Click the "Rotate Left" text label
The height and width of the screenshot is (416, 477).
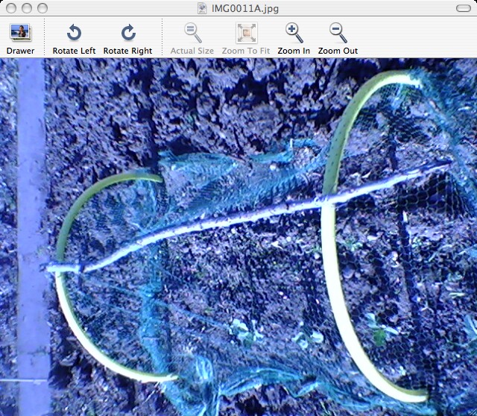[74, 51]
